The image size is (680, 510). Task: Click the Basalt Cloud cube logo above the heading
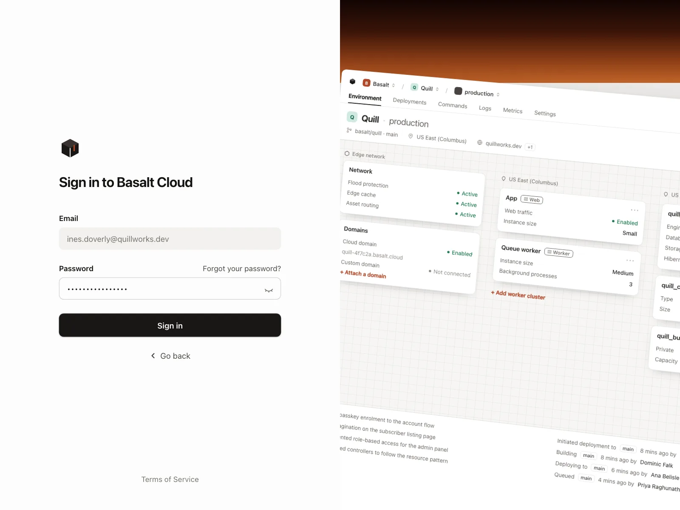coord(70,148)
